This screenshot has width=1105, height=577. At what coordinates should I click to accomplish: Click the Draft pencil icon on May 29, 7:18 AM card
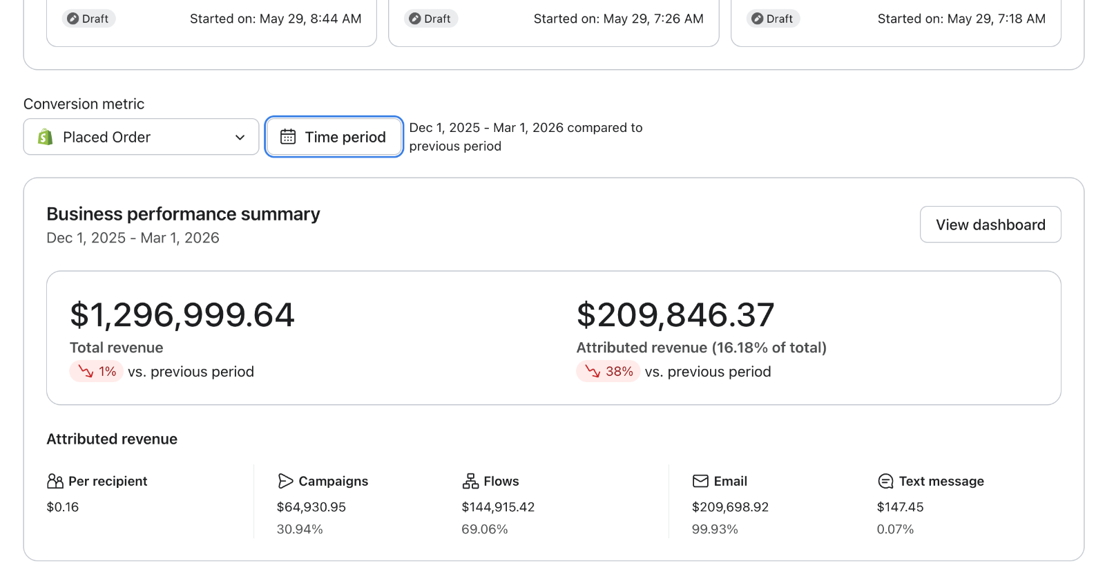point(758,19)
